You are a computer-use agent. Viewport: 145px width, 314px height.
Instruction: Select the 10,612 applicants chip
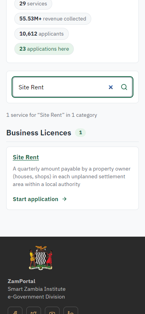click(41, 34)
